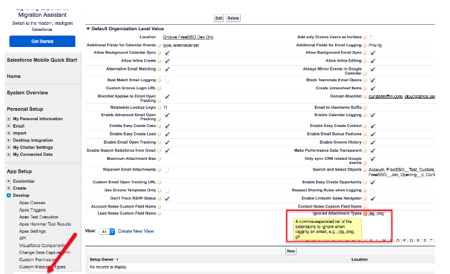Expand My Chatter Settings node
This screenshot has width=450, height=274.
[9, 147]
